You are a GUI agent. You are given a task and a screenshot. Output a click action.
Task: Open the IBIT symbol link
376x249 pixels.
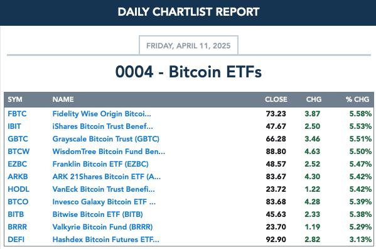coord(14,126)
